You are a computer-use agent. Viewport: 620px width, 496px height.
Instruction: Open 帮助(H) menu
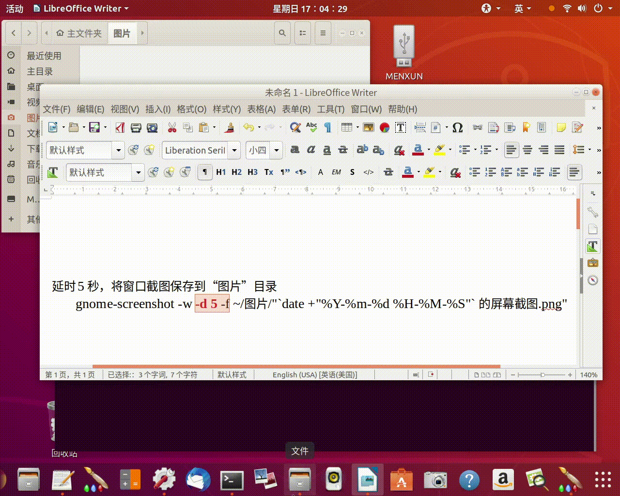[403, 109]
